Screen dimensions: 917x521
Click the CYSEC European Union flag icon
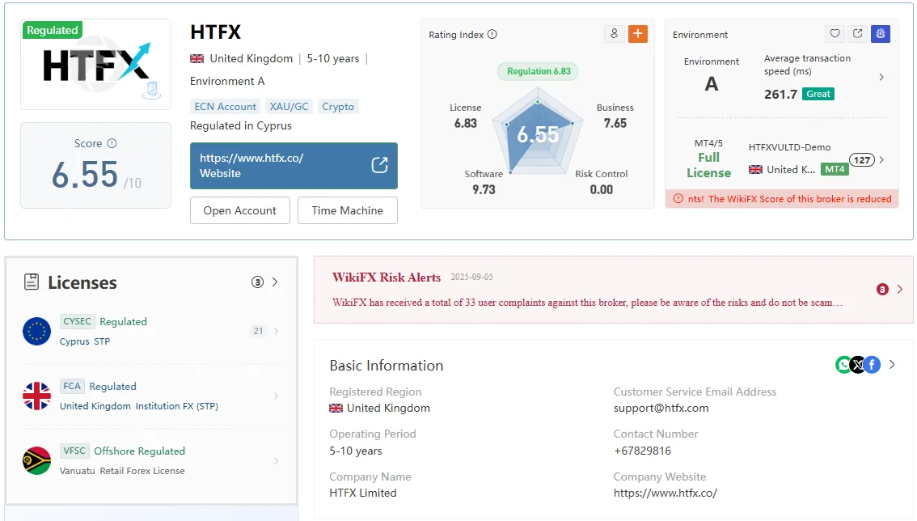click(37, 332)
